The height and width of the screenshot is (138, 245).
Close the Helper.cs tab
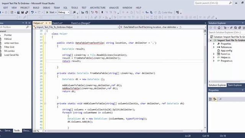pyautogui.click(x=50, y=23)
